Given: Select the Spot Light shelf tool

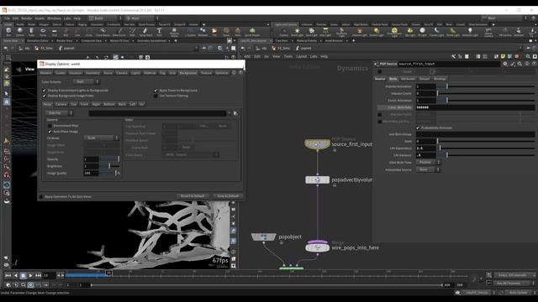Looking at the screenshot, I should click(x=312, y=32).
